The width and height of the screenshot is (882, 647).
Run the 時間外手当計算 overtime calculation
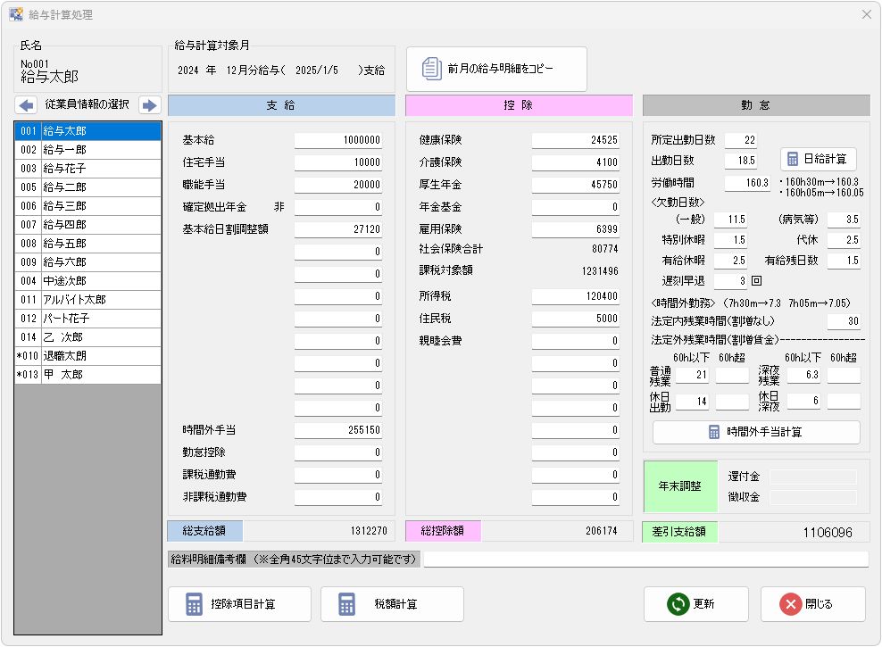[756, 432]
